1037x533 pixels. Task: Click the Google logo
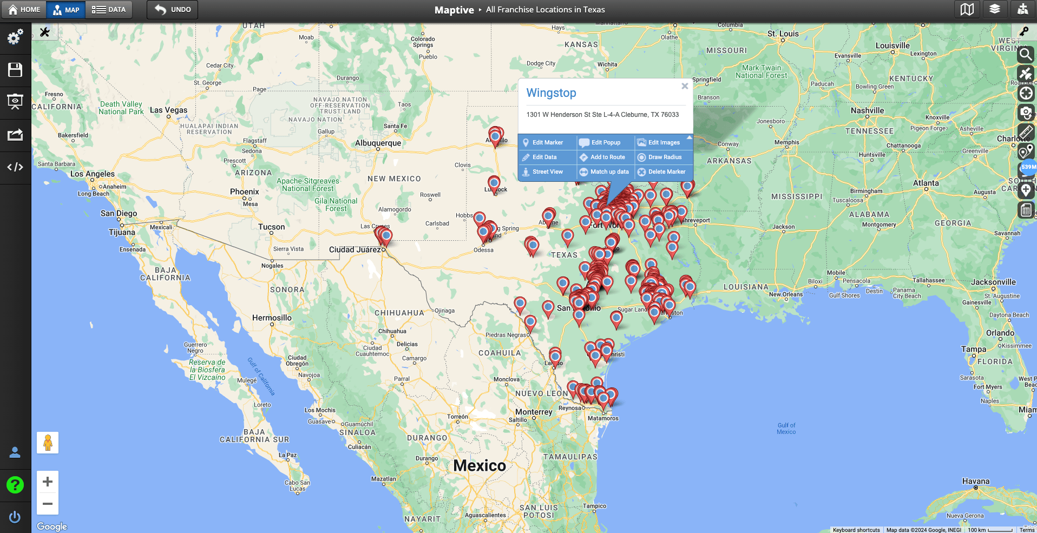(52, 527)
